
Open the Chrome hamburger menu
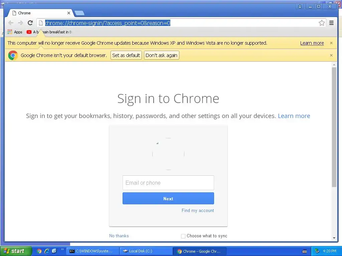click(332, 23)
